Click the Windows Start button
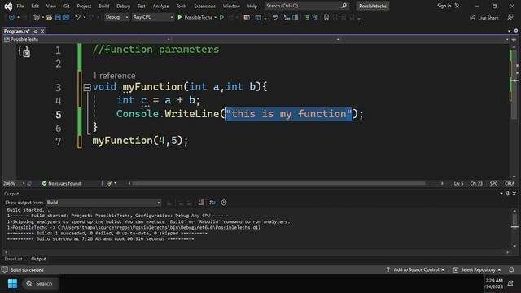Image resolution: width=521 pixels, height=293 pixels. (13, 283)
